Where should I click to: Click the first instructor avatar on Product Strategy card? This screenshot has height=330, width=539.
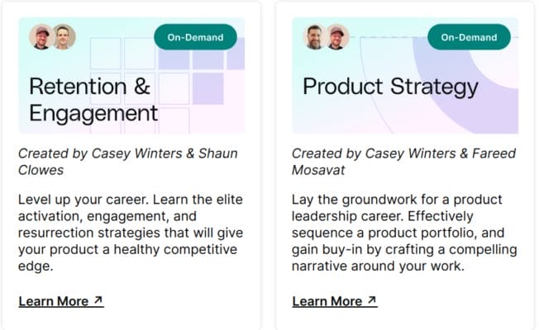pos(316,36)
